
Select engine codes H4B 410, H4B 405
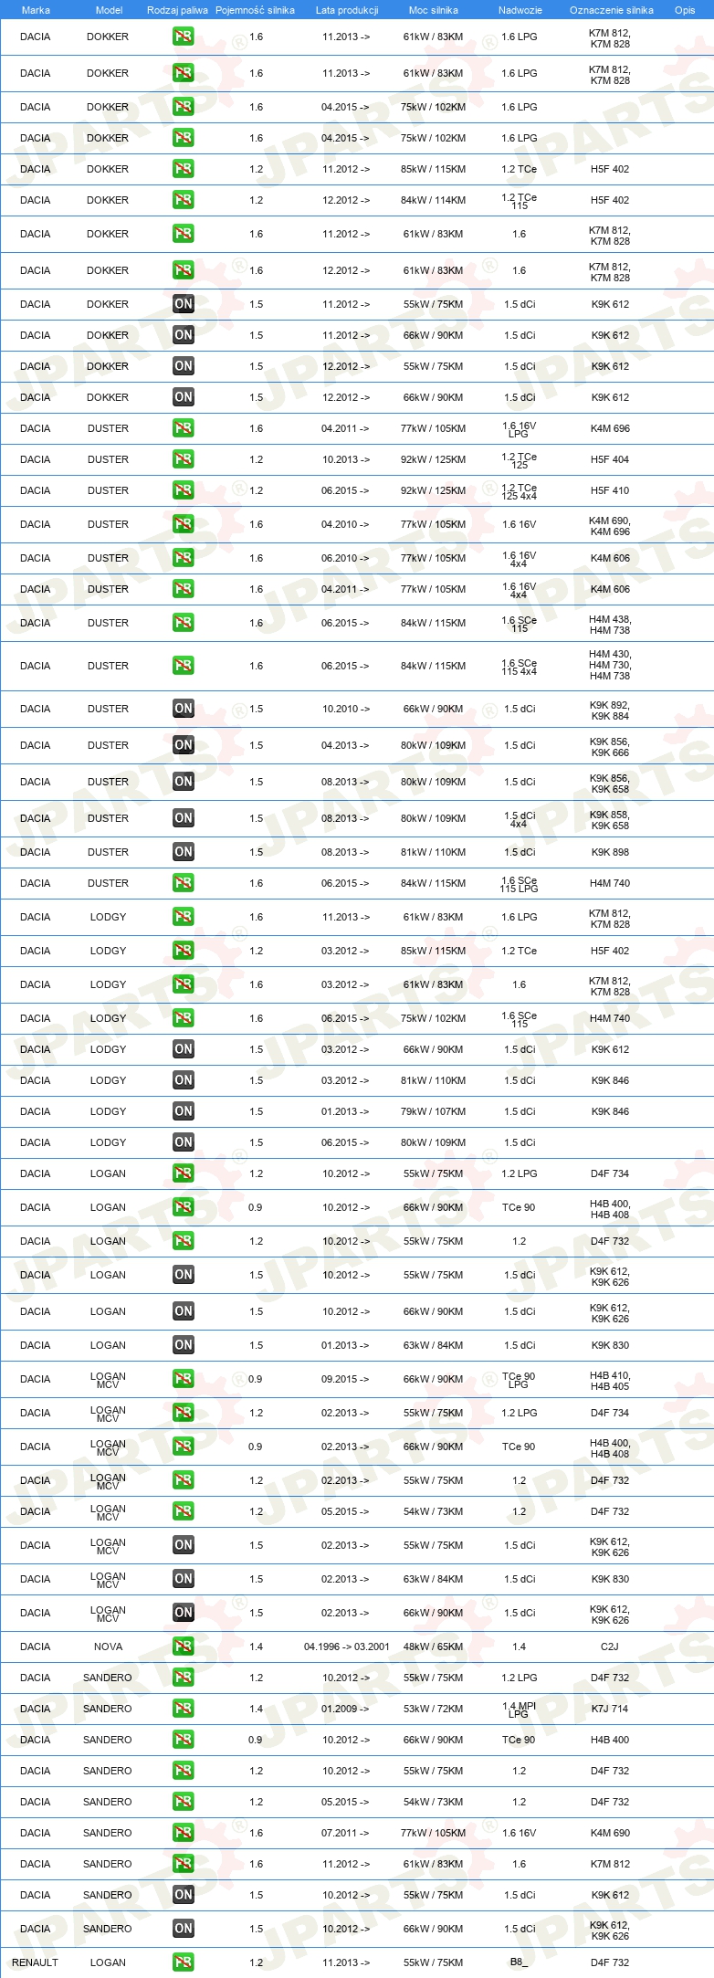pyautogui.click(x=610, y=1381)
